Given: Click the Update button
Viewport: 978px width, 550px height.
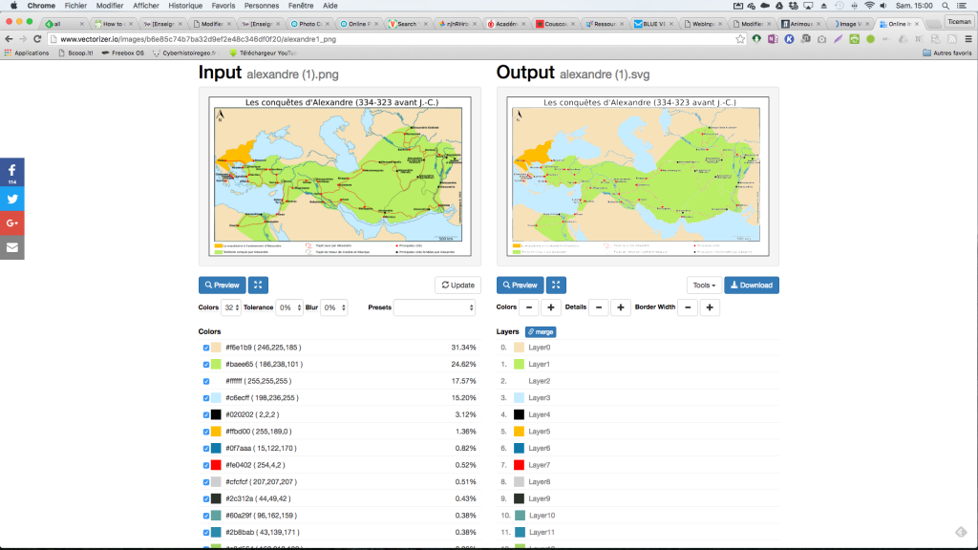Looking at the screenshot, I should click(457, 285).
